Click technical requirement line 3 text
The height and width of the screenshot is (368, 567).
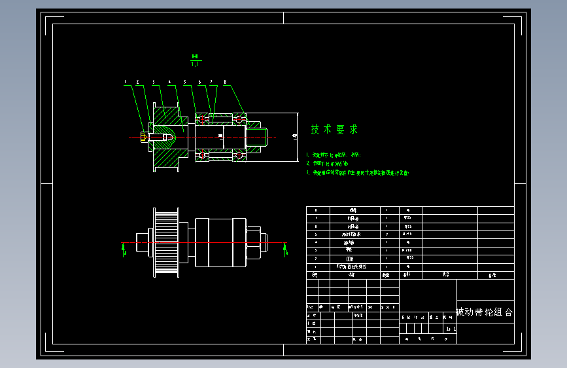(357, 173)
